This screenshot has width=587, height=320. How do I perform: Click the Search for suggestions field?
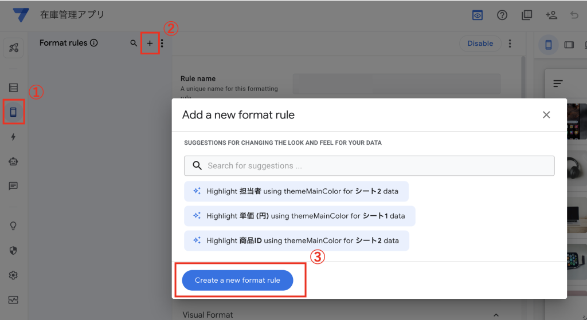coord(369,165)
